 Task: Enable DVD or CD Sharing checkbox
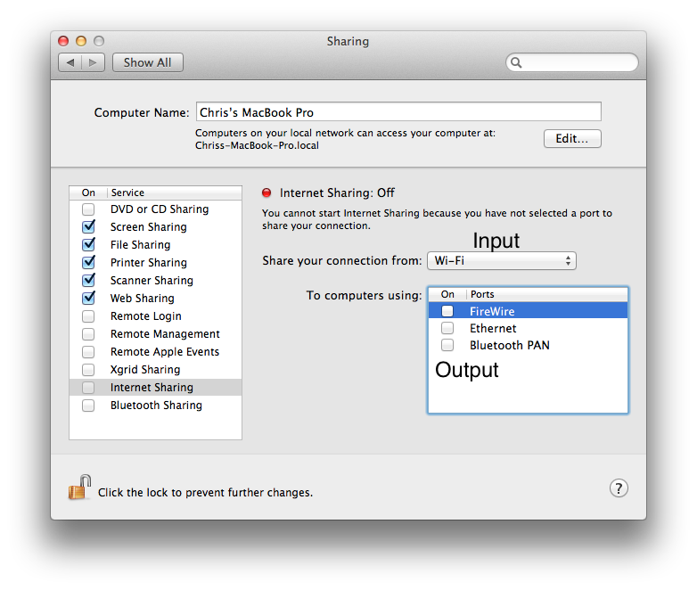point(88,209)
